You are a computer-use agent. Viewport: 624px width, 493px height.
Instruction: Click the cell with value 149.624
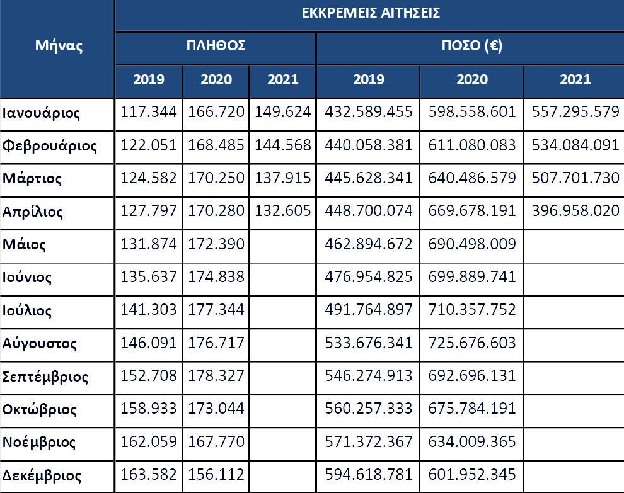coord(282,115)
